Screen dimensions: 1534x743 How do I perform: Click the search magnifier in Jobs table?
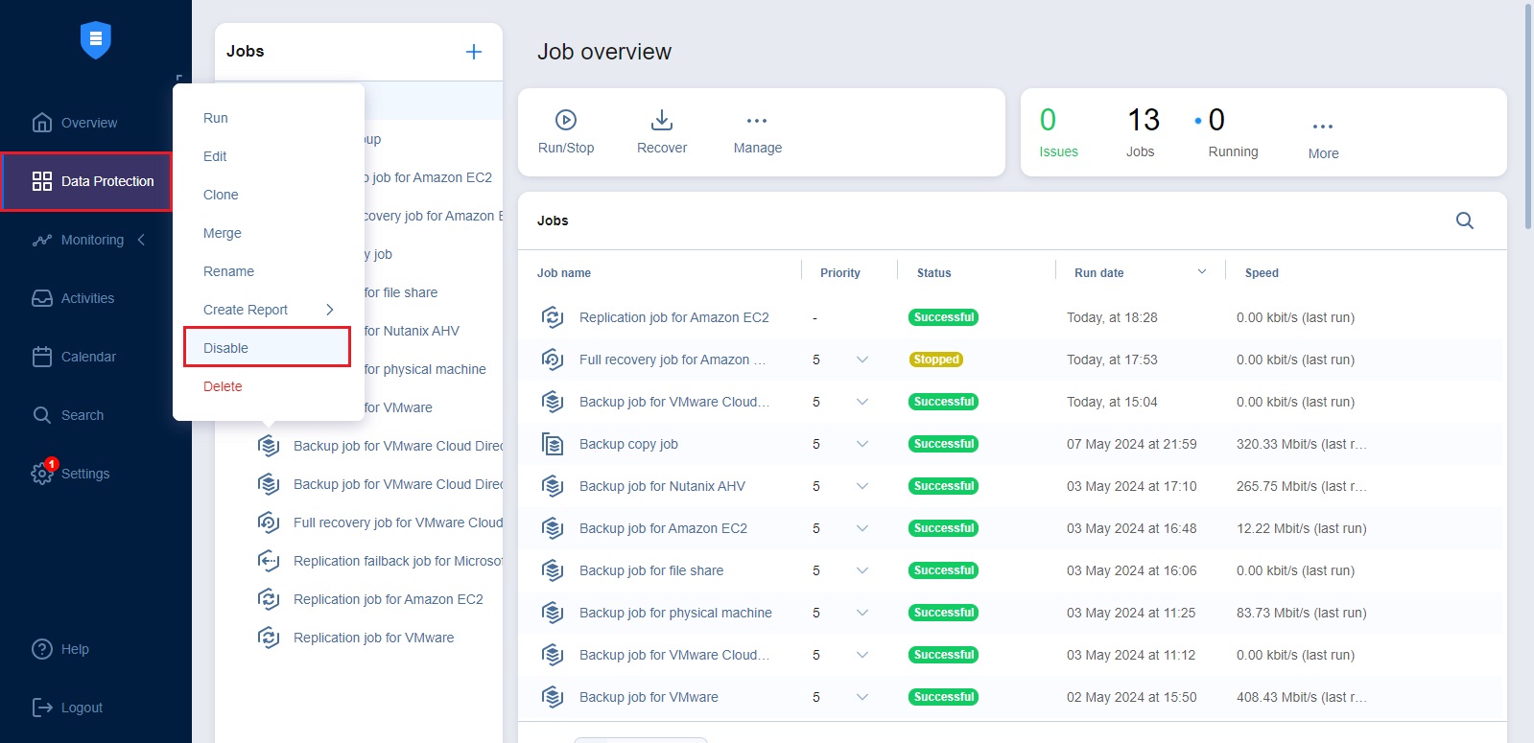[x=1464, y=221]
